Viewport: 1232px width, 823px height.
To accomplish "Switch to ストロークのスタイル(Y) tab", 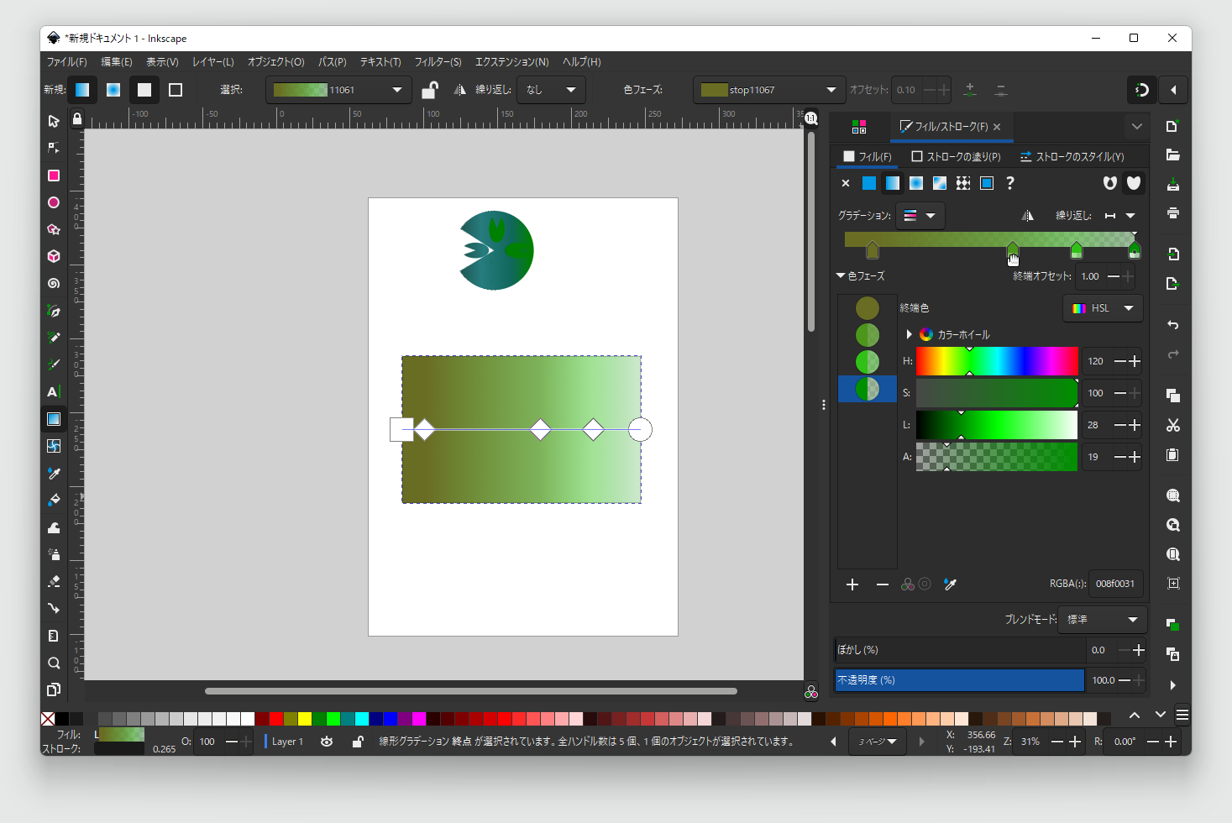I will (1072, 157).
